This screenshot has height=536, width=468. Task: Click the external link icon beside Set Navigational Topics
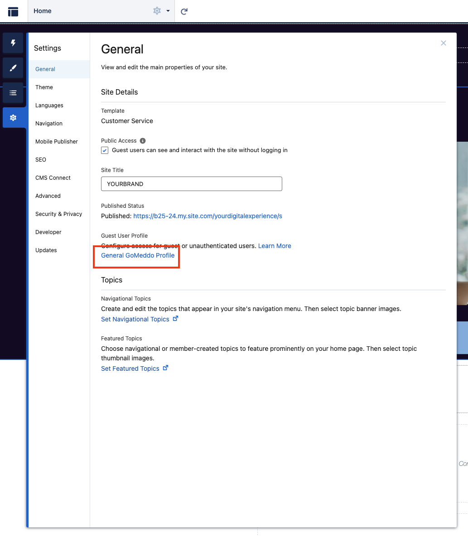[175, 318]
